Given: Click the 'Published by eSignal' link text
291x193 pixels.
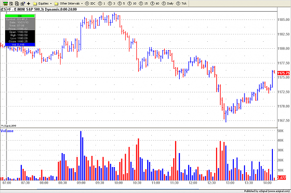Looking at the screenshot, I should click(x=267, y=191).
